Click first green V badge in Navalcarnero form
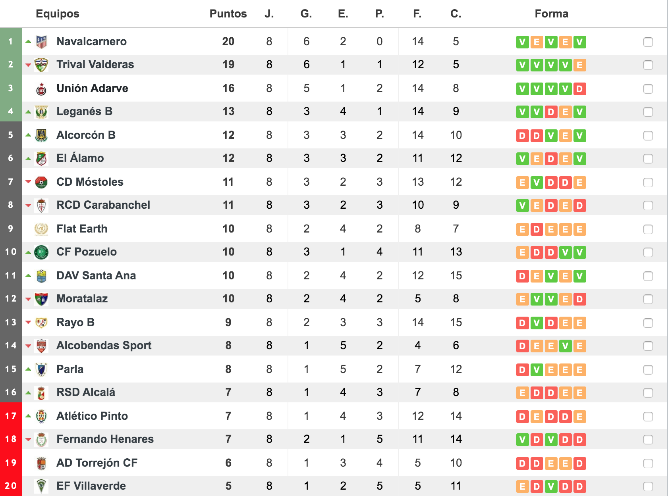Viewport: 668px width, 496px height. point(523,42)
